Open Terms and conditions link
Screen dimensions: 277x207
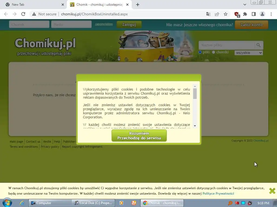pos(24,147)
